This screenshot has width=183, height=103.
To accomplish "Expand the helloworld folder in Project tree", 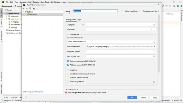I will point(7,16).
